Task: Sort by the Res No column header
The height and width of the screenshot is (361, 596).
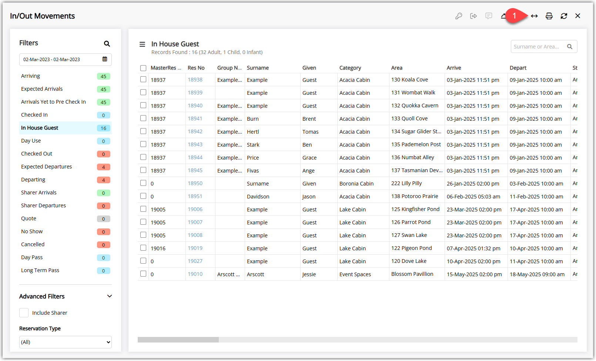Action: (196, 68)
